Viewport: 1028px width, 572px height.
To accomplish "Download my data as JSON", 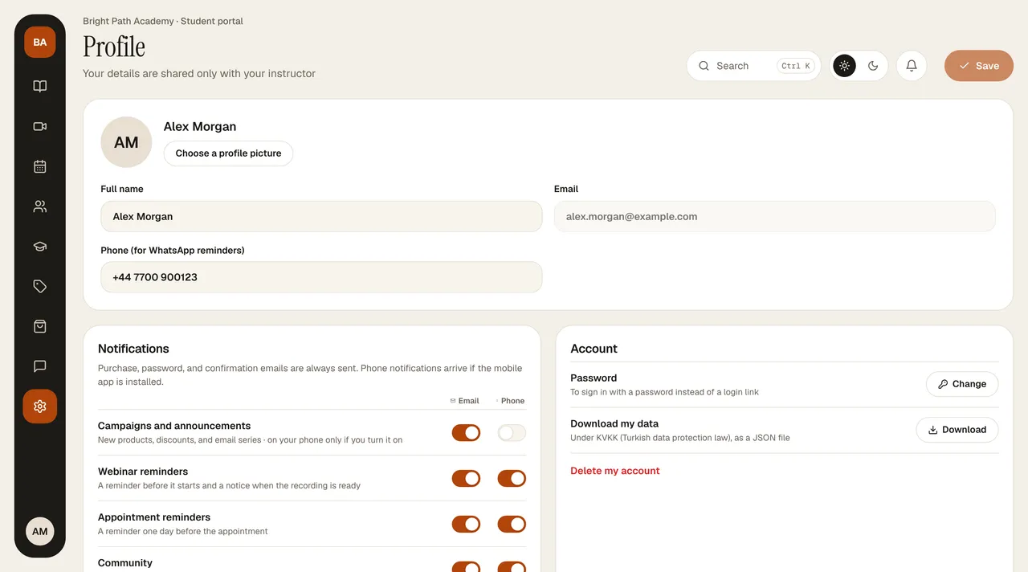I will (957, 430).
